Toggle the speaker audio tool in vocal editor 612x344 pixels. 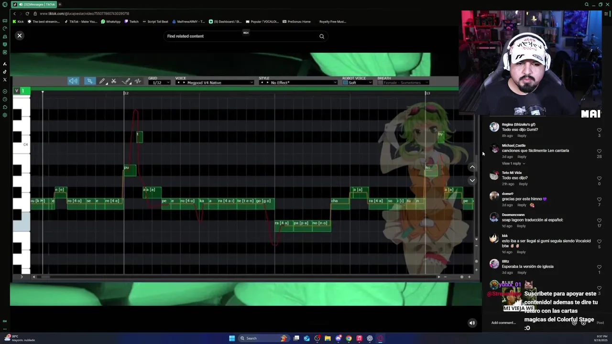pyautogui.click(x=73, y=81)
